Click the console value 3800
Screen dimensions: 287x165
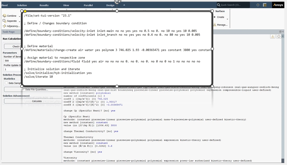pyautogui.click(x=114, y=125)
